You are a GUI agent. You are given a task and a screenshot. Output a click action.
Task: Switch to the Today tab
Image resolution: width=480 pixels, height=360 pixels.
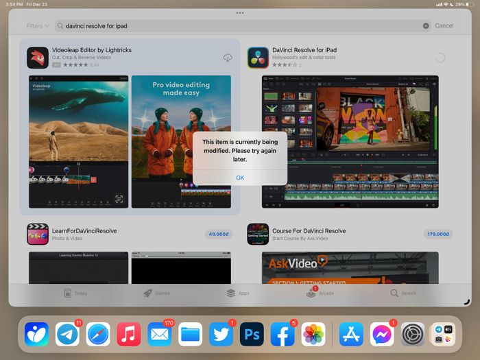click(x=75, y=293)
